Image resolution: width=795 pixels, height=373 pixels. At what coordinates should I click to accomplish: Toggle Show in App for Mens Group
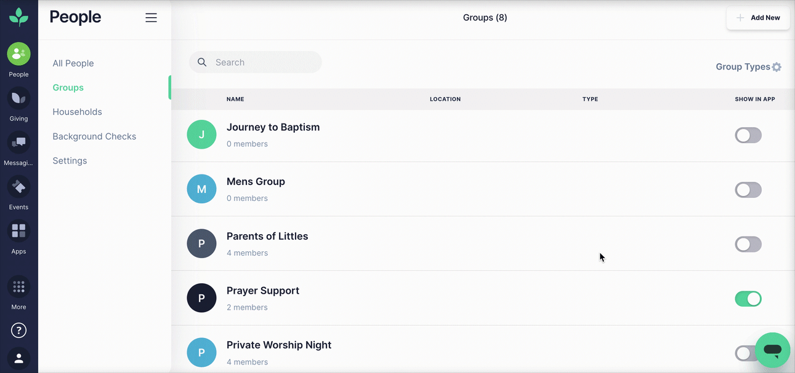click(748, 190)
